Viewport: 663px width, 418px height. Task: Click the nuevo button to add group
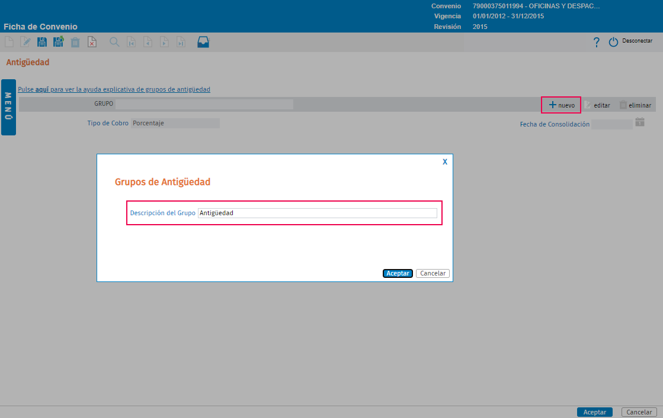[562, 105]
